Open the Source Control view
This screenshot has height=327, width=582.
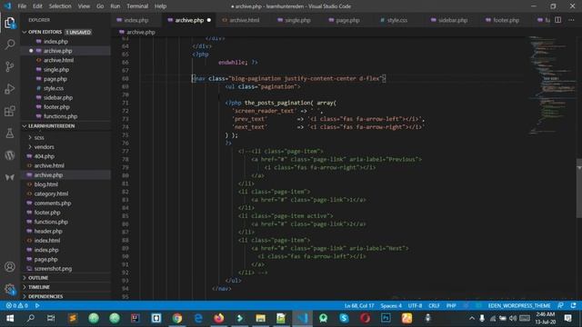[10, 66]
